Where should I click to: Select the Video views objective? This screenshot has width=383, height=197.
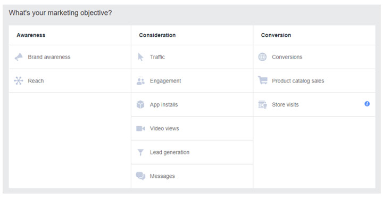[x=192, y=128]
